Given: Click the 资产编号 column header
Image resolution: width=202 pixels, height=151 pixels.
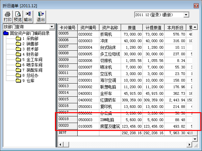Looking at the screenshot, I should click(x=88, y=28).
